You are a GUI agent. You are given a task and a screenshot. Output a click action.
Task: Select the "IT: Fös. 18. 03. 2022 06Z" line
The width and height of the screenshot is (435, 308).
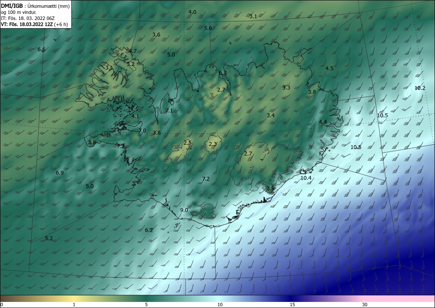28,18
